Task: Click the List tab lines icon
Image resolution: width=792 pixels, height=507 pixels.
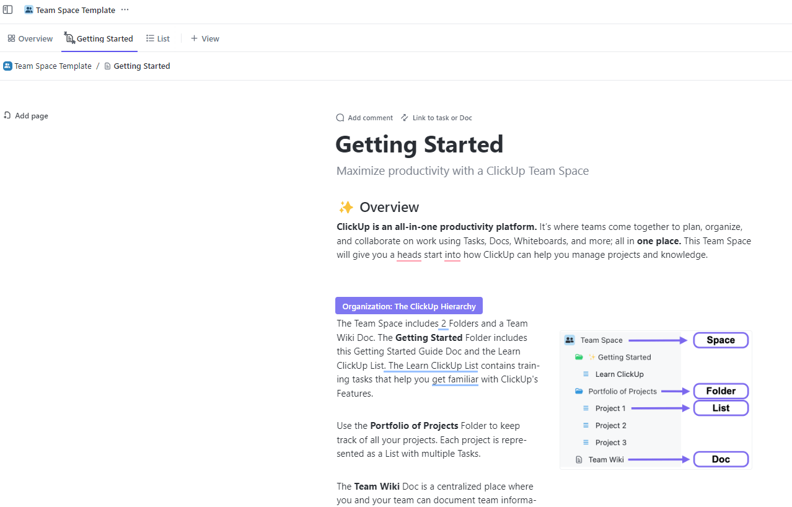Action: coord(150,38)
